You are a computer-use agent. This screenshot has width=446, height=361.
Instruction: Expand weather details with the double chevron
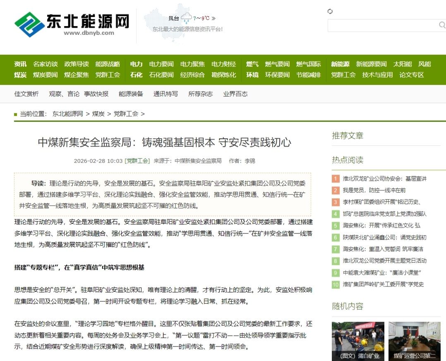[213, 18]
